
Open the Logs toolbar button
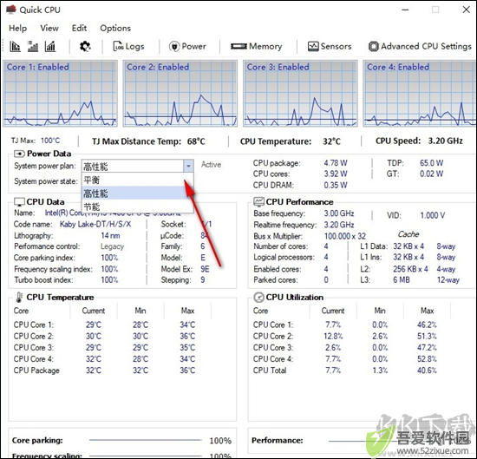pyautogui.click(x=128, y=47)
